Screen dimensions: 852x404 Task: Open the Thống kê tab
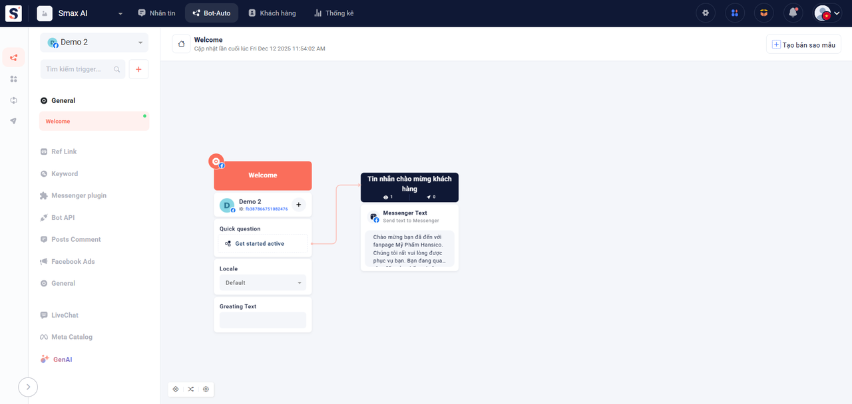point(333,13)
